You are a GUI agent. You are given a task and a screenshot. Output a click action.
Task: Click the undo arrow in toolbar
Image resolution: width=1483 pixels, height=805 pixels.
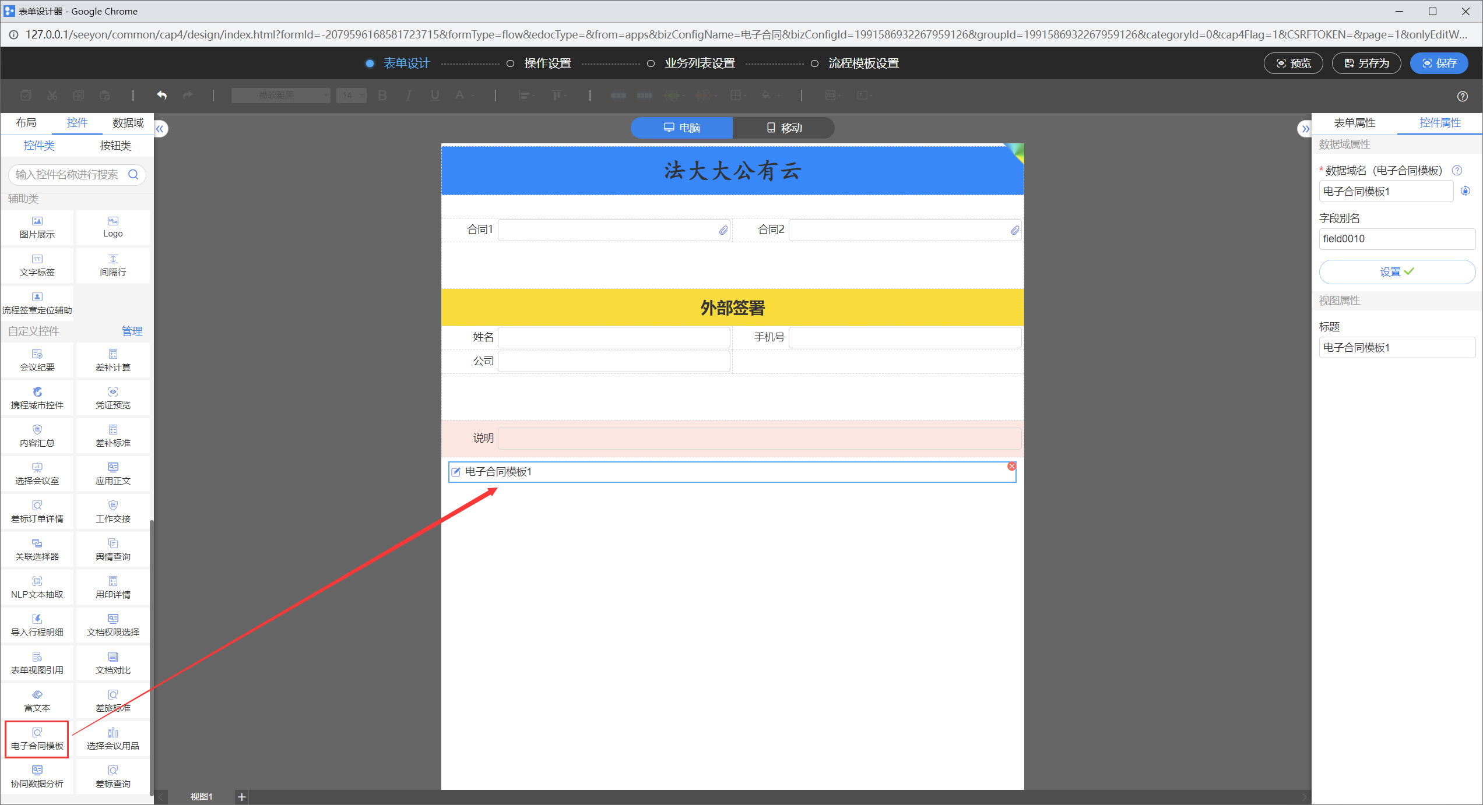pyautogui.click(x=161, y=95)
